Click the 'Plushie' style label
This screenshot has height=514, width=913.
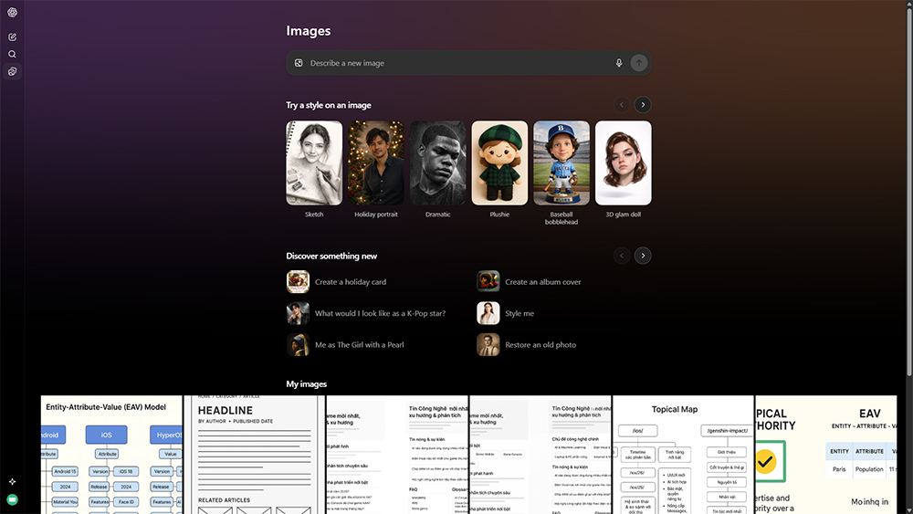499,215
